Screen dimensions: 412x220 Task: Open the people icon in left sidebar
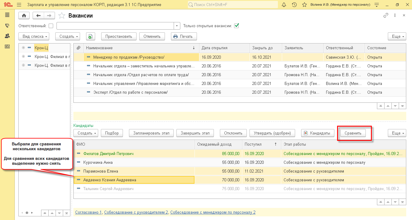coord(7,36)
